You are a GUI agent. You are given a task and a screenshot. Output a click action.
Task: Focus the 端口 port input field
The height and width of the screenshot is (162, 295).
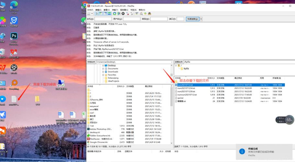[180, 19]
